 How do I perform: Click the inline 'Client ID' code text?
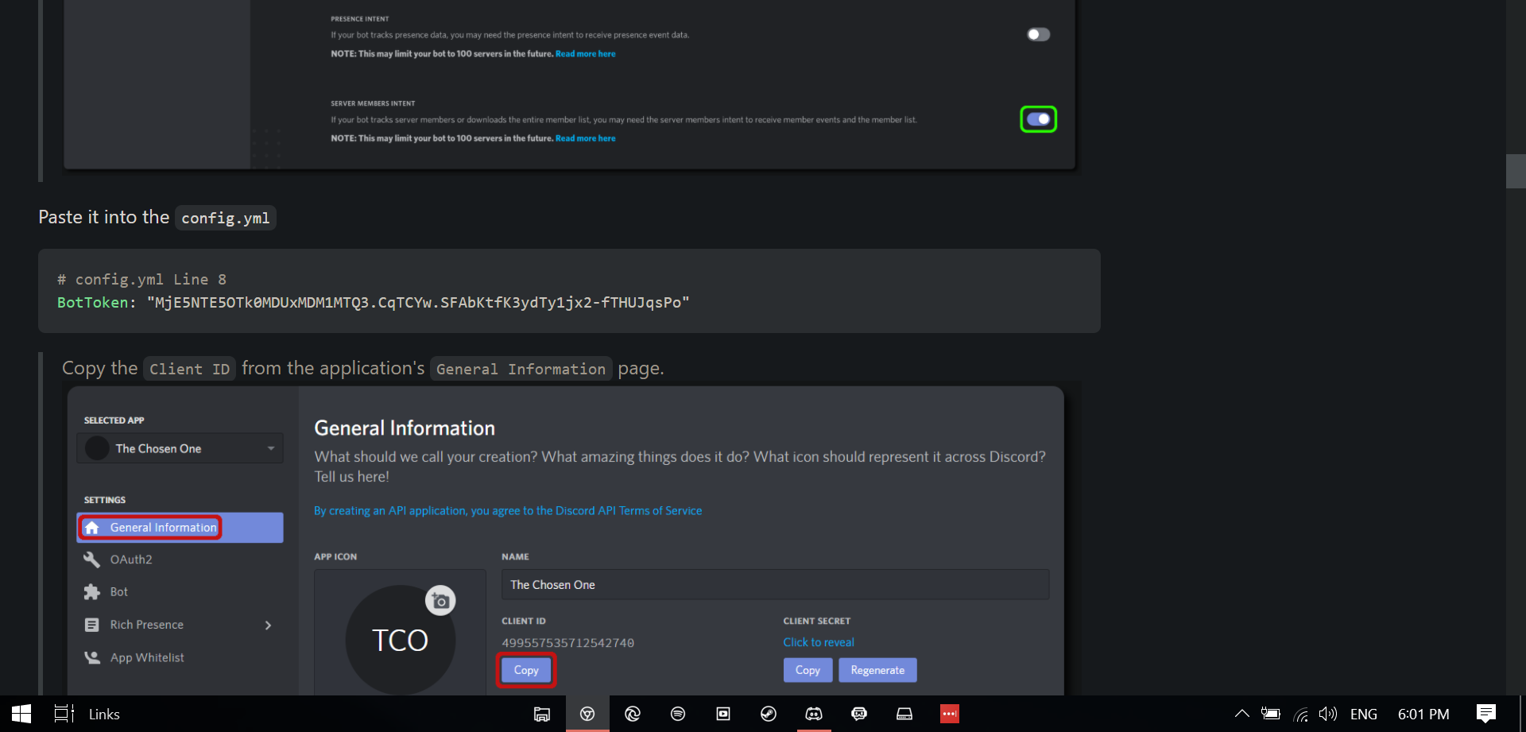[x=189, y=369]
